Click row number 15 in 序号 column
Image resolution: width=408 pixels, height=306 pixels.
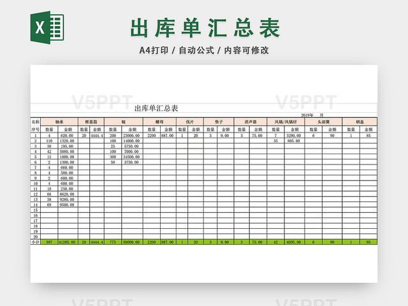pos(36,210)
